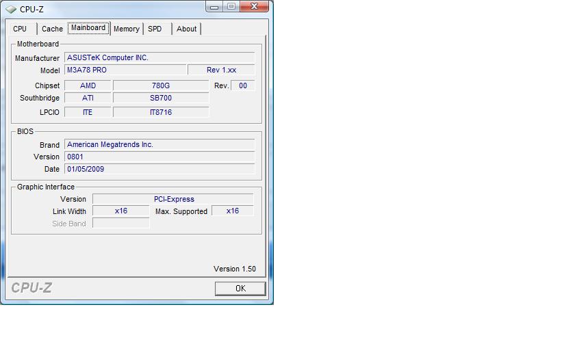Click the ATI southbridge vendor field
Viewport: 575px width, 359px height.
[88, 98]
